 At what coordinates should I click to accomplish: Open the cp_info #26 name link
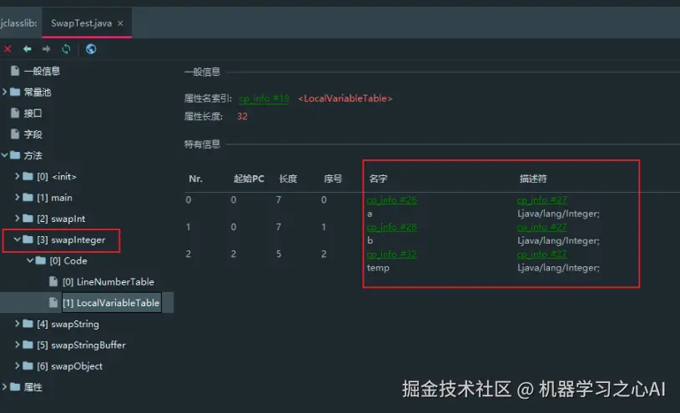pos(391,200)
